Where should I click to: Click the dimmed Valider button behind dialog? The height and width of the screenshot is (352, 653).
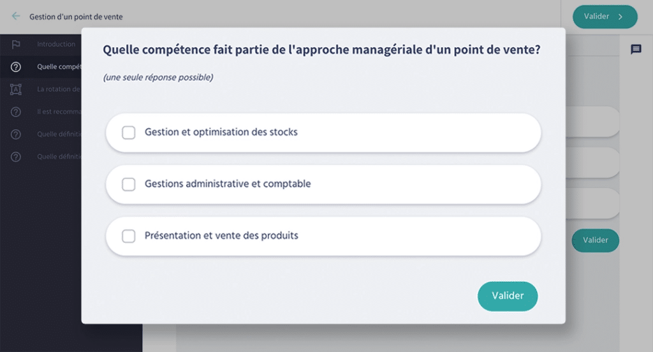coord(596,240)
